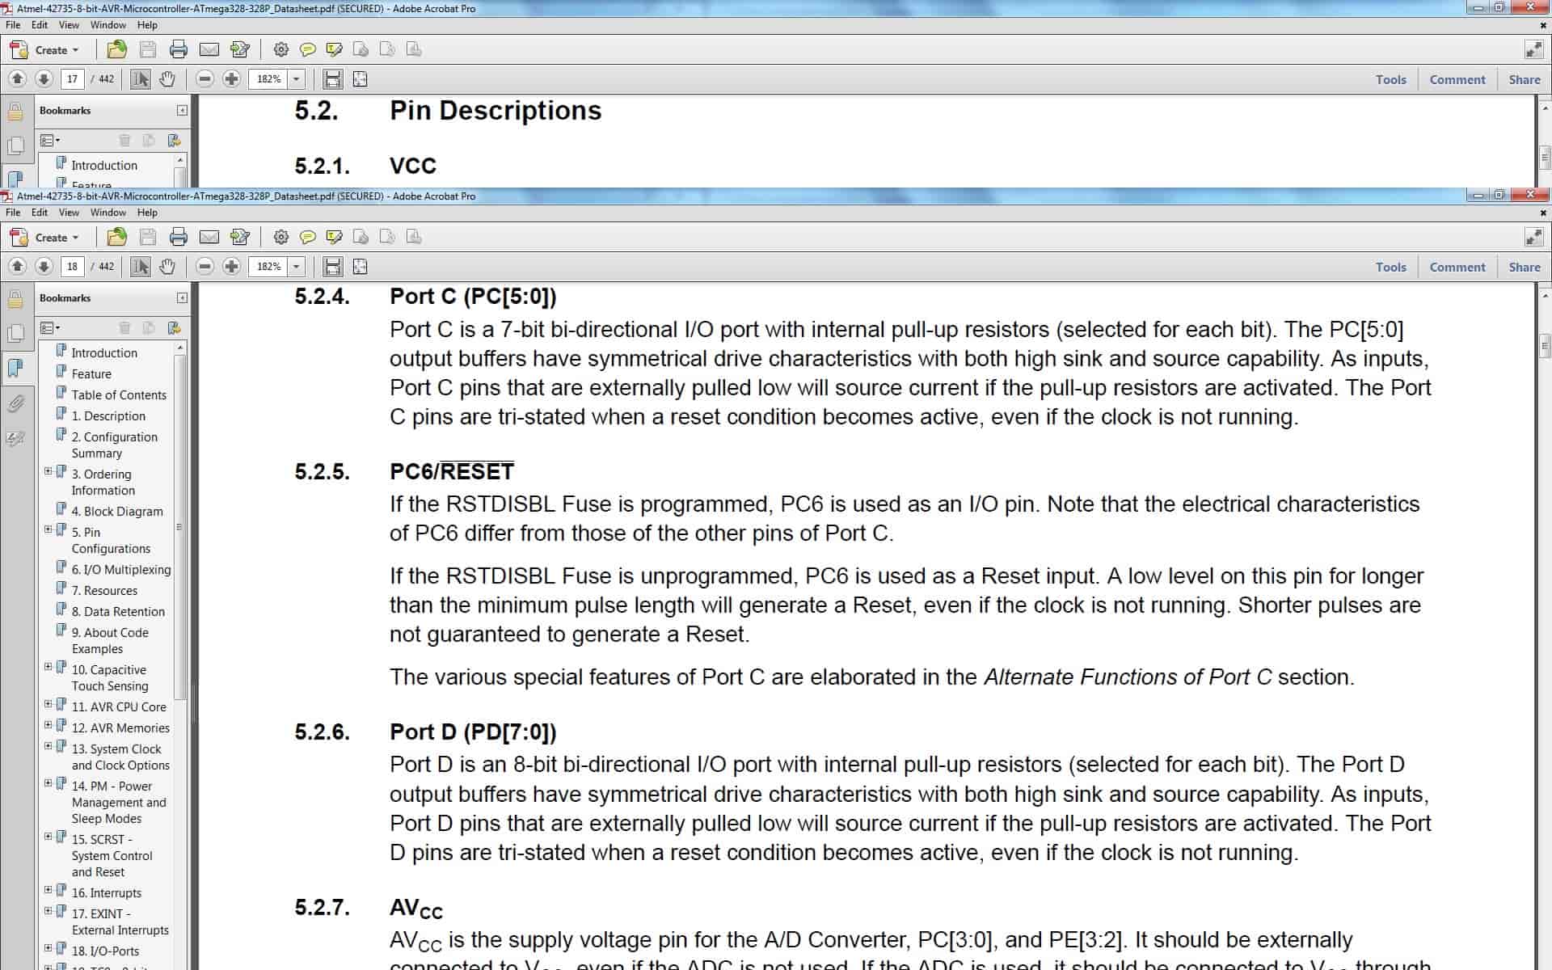Open the File menu in front window
The height and width of the screenshot is (970, 1552).
pos(13,213)
